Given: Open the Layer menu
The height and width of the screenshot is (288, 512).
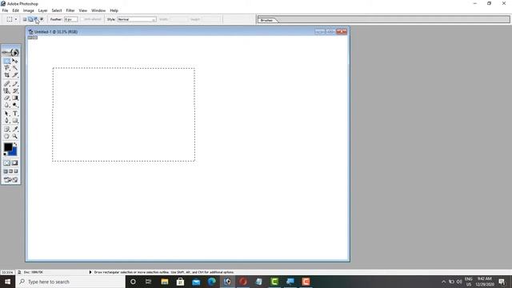Looking at the screenshot, I should [42, 10].
